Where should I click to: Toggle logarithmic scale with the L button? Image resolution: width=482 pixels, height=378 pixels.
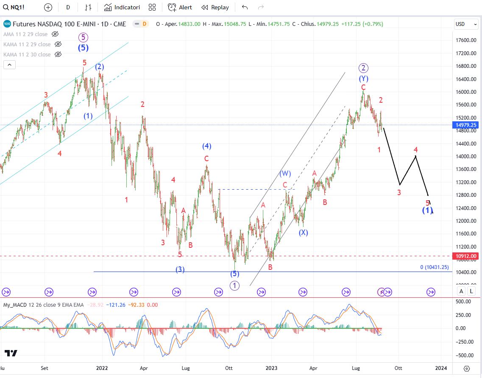[x=471, y=291]
